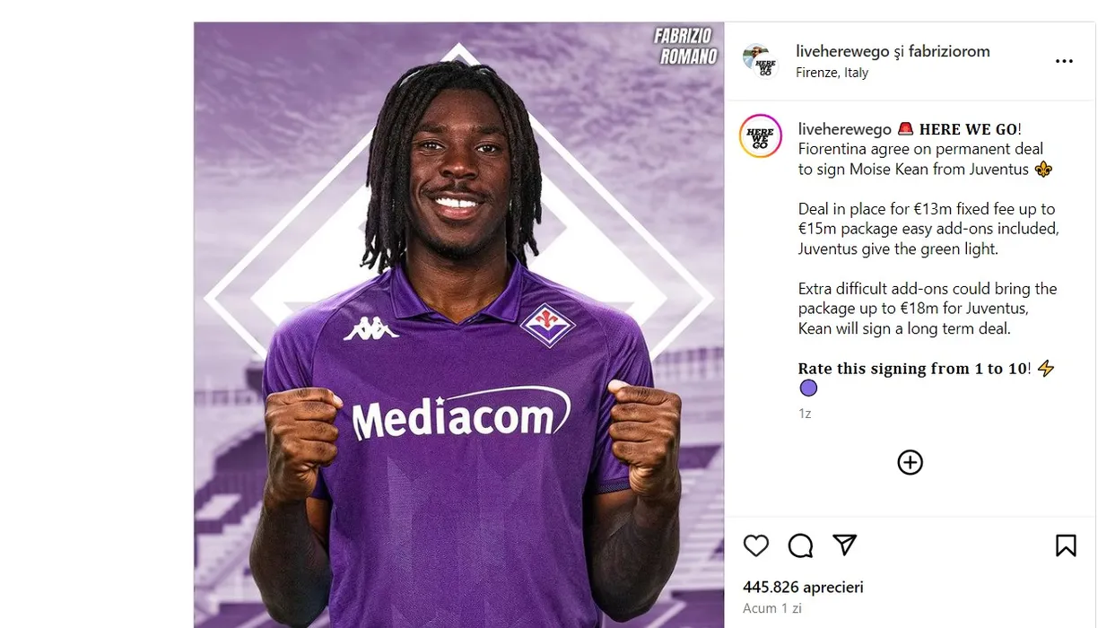Click the HERE WE GO caption headline
The image size is (1098, 628).
pos(967,129)
